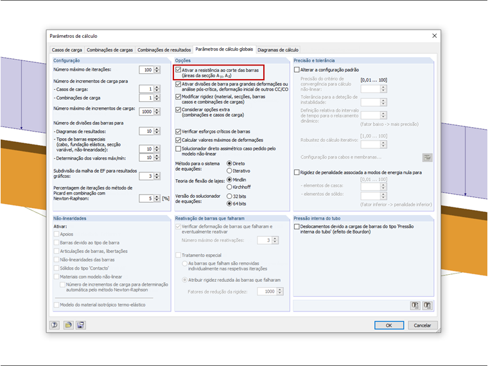
Task: Click the 'Pressão interna do tubo' heading
Action: pos(317,218)
